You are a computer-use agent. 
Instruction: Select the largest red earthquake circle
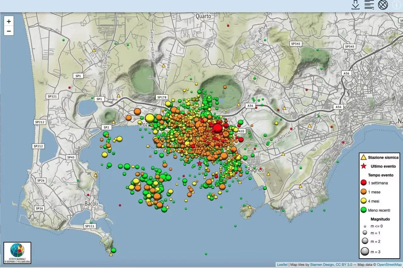217,128
